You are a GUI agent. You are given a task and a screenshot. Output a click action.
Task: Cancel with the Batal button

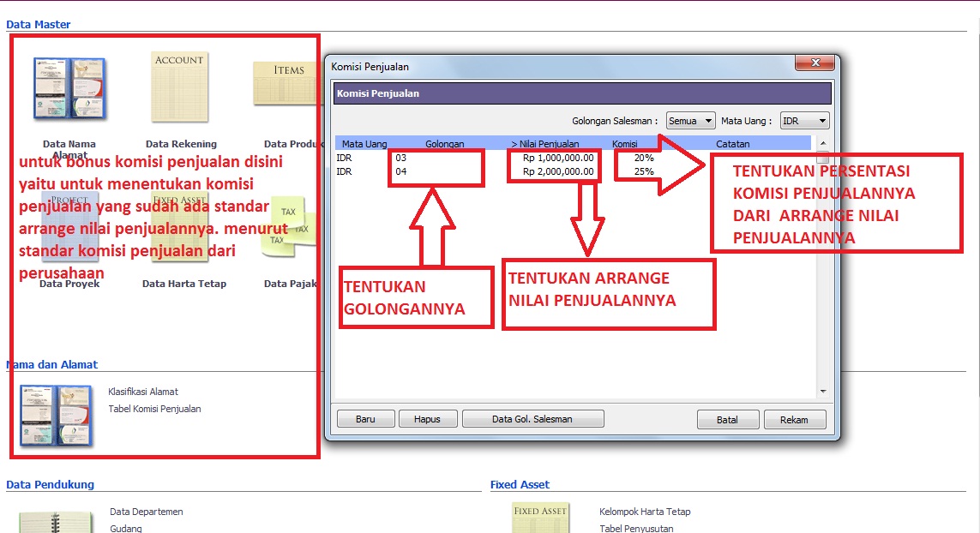[x=727, y=420]
